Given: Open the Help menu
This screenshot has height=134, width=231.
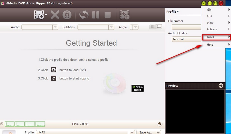Looking at the screenshot, I should (x=216, y=44).
